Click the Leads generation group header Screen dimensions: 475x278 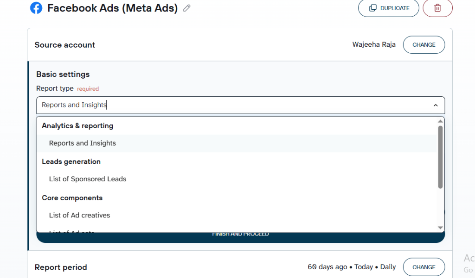(71, 161)
